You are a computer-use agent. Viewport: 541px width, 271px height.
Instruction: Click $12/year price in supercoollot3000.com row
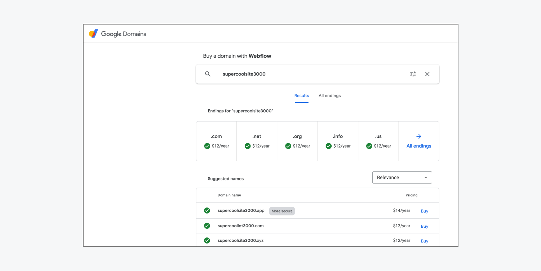tap(402, 226)
